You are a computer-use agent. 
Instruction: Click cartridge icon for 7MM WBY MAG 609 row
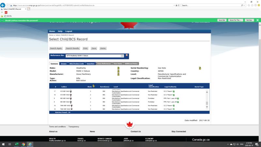pos(71,106)
